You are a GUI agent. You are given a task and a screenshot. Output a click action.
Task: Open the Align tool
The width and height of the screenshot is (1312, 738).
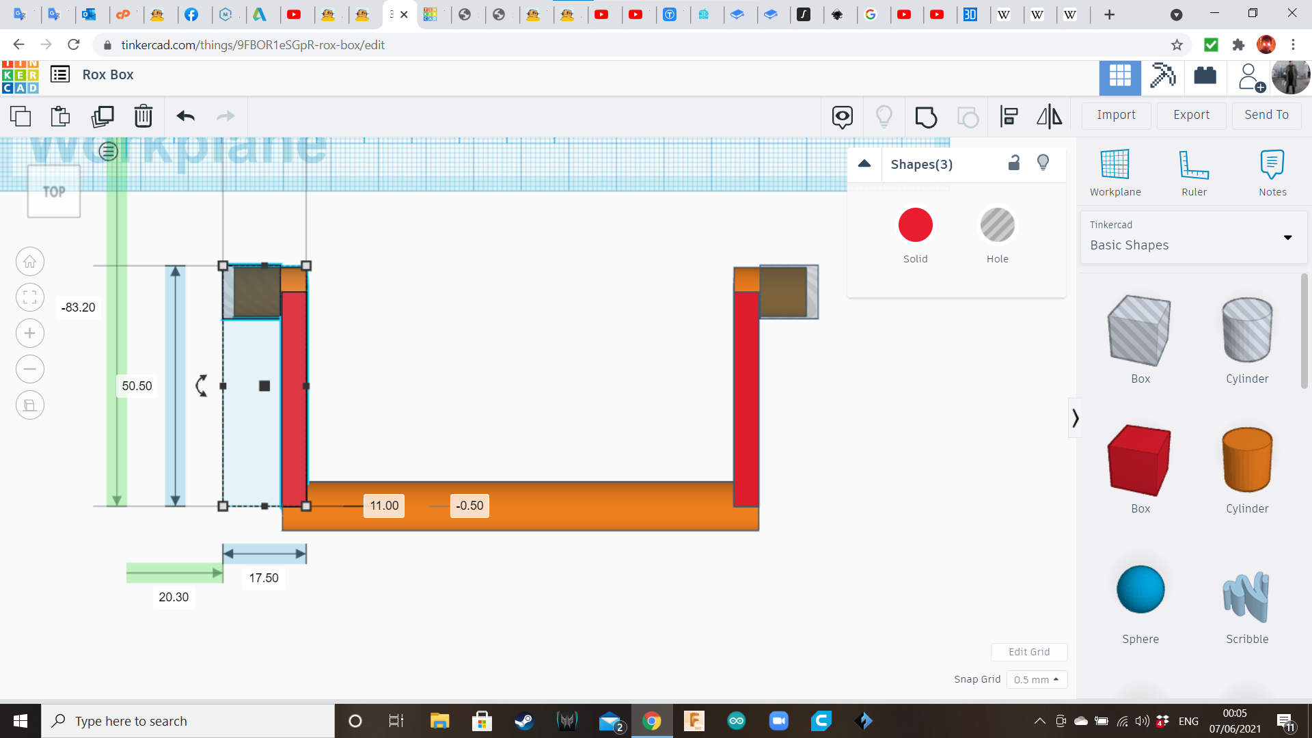[x=1009, y=116]
